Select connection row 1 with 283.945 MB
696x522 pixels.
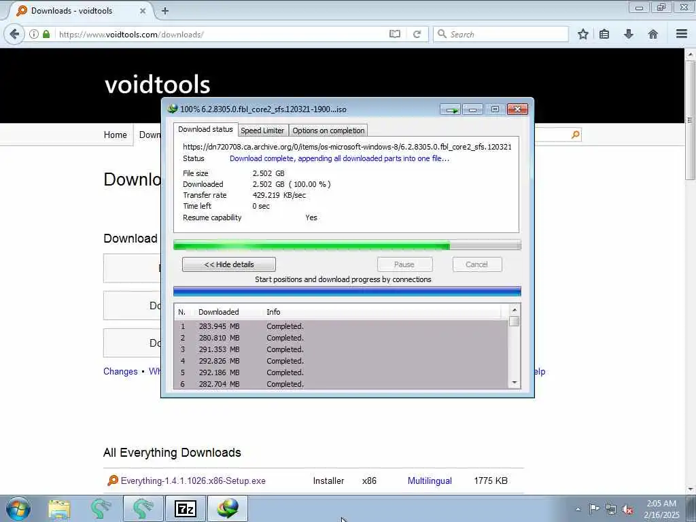(341, 326)
